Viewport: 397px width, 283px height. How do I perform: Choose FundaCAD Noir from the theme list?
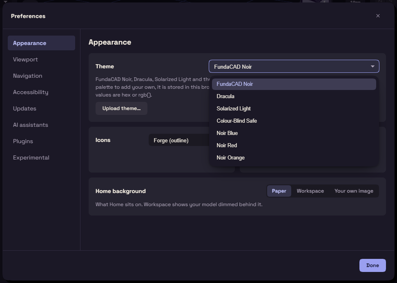click(294, 84)
